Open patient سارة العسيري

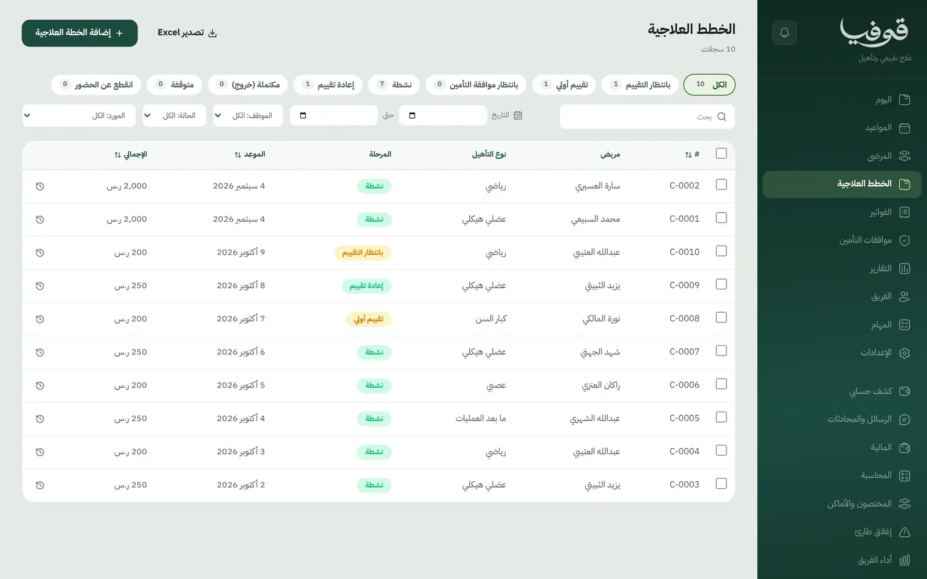[597, 186]
